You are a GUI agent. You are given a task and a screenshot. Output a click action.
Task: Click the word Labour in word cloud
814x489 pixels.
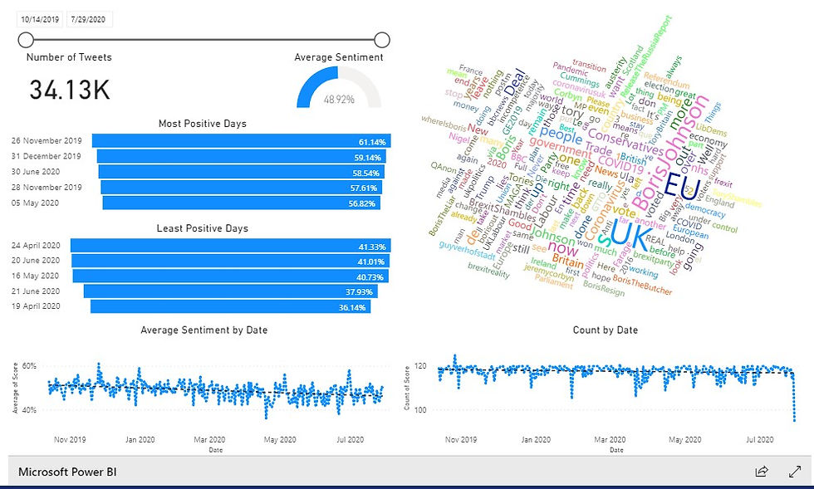pyautogui.click(x=545, y=211)
